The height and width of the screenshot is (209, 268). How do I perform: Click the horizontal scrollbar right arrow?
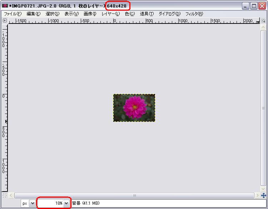point(257,195)
